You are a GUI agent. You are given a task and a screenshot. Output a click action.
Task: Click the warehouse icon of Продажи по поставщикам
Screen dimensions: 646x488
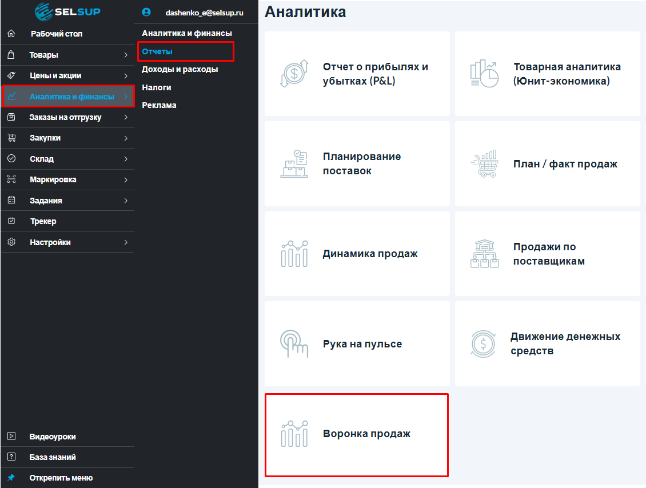click(x=485, y=254)
